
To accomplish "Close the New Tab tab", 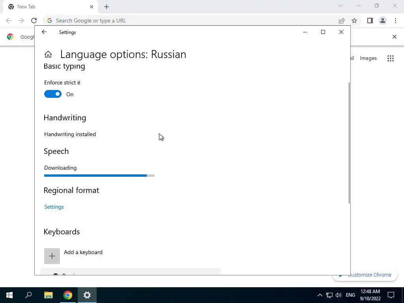I will click(x=92, y=7).
